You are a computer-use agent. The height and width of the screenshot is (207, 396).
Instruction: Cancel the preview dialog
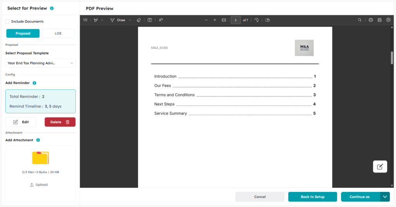(x=260, y=197)
